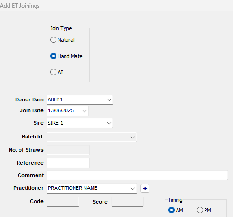This screenshot has width=233, height=217.
Task: Click the Code input box
Action: pos(63,202)
